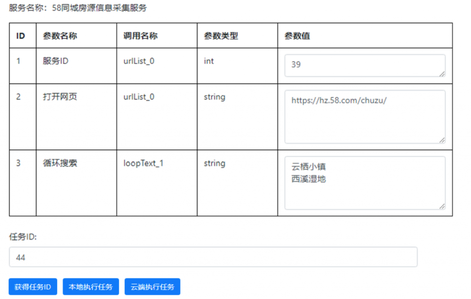The image size is (471, 299).
Task: Click the ID column header
Action: 22,35
